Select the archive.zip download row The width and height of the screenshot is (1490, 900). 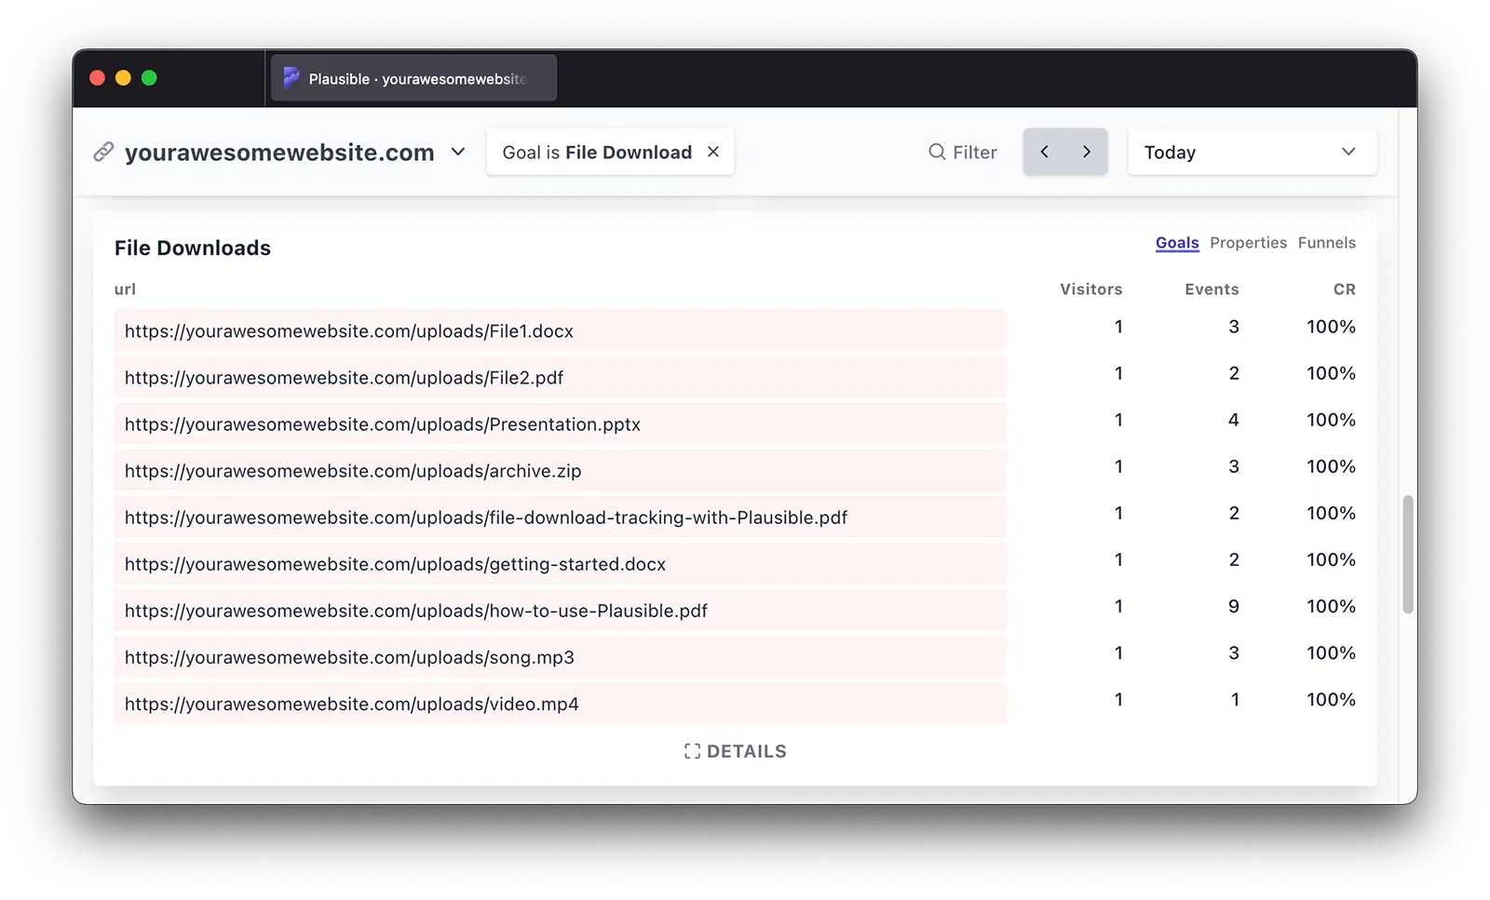353,471
